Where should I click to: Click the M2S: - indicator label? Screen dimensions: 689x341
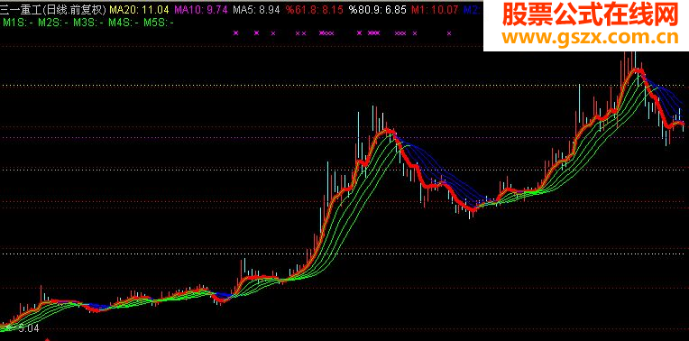(52, 23)
